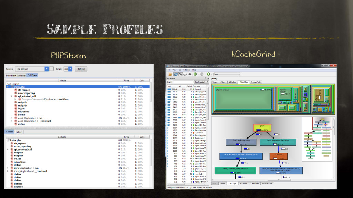353x198 pixels.
Task: Expand Zend_Application->run in Callees pane
Action: (x=8, y=168)
